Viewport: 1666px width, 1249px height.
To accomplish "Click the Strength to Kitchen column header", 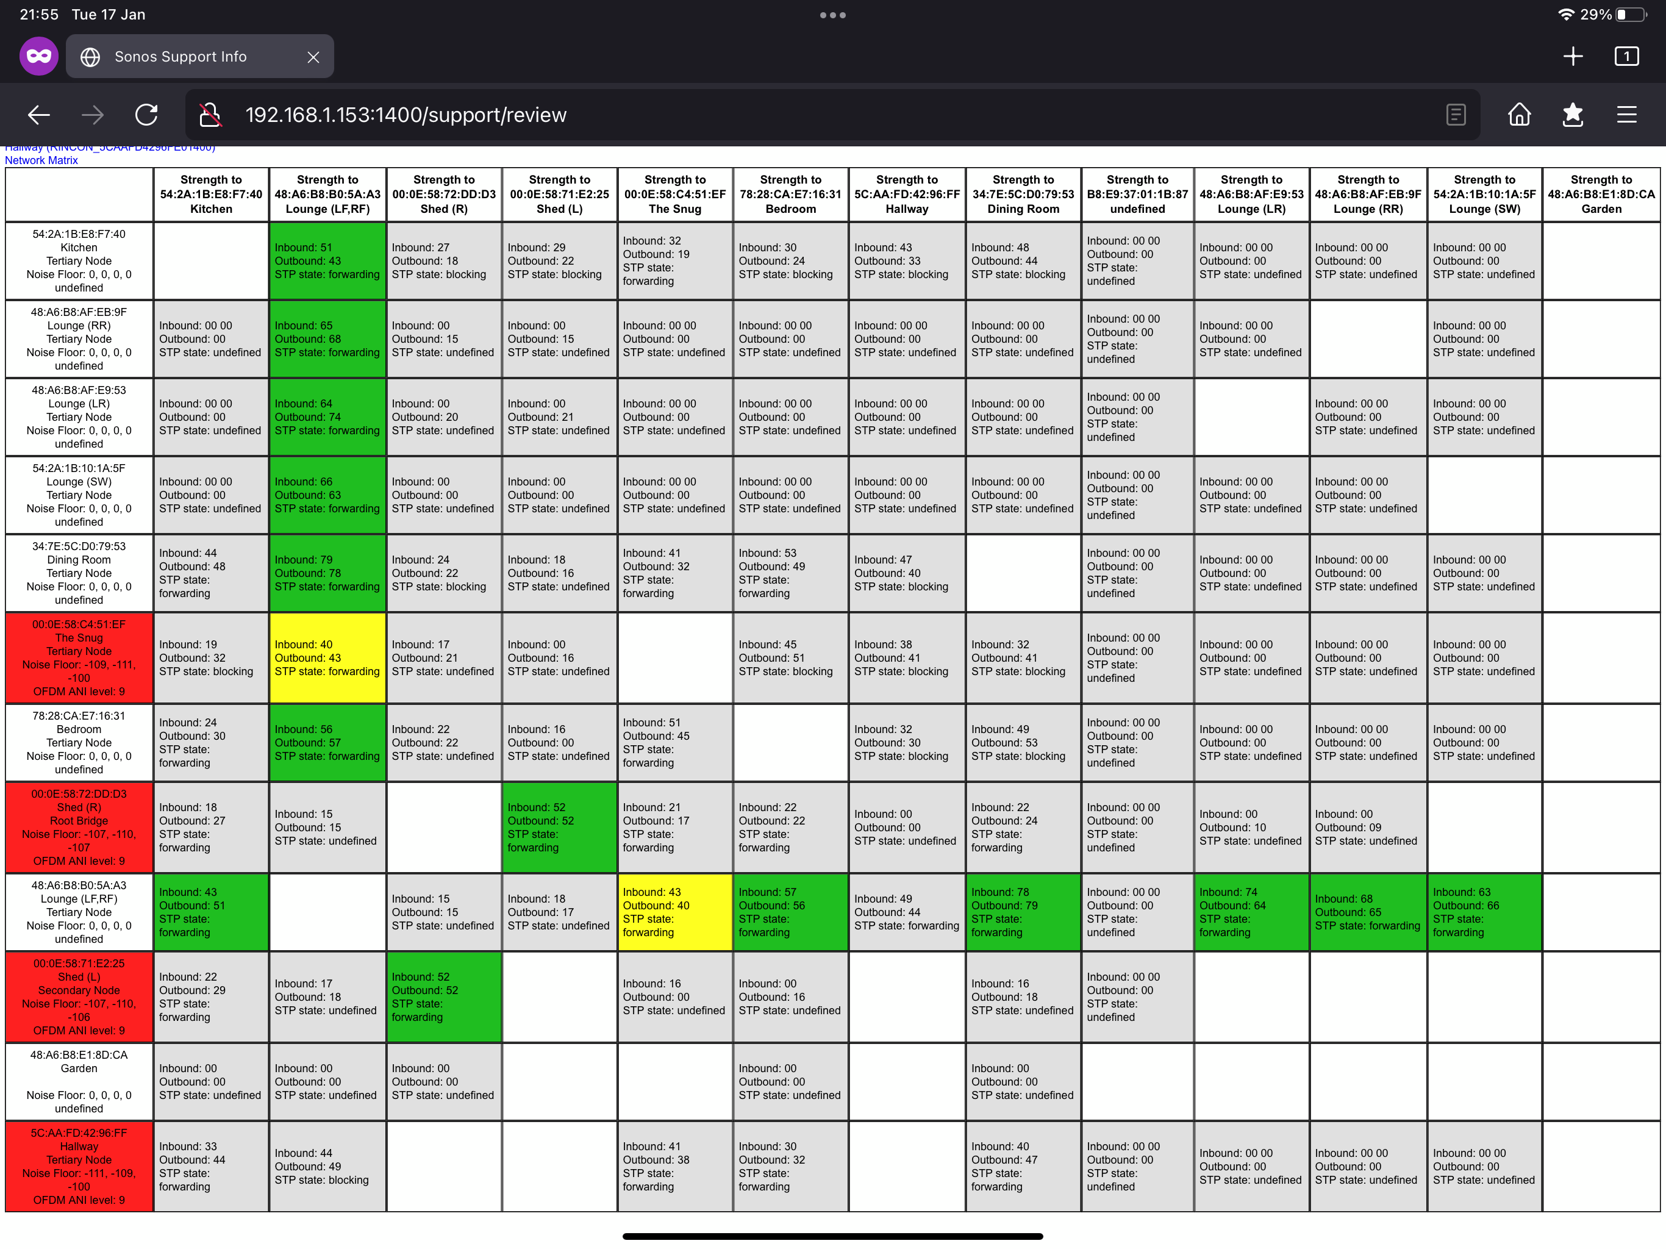I will click(x=211, y=195).
